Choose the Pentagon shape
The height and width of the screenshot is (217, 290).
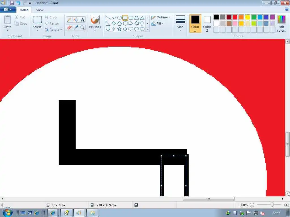[120, 23]
